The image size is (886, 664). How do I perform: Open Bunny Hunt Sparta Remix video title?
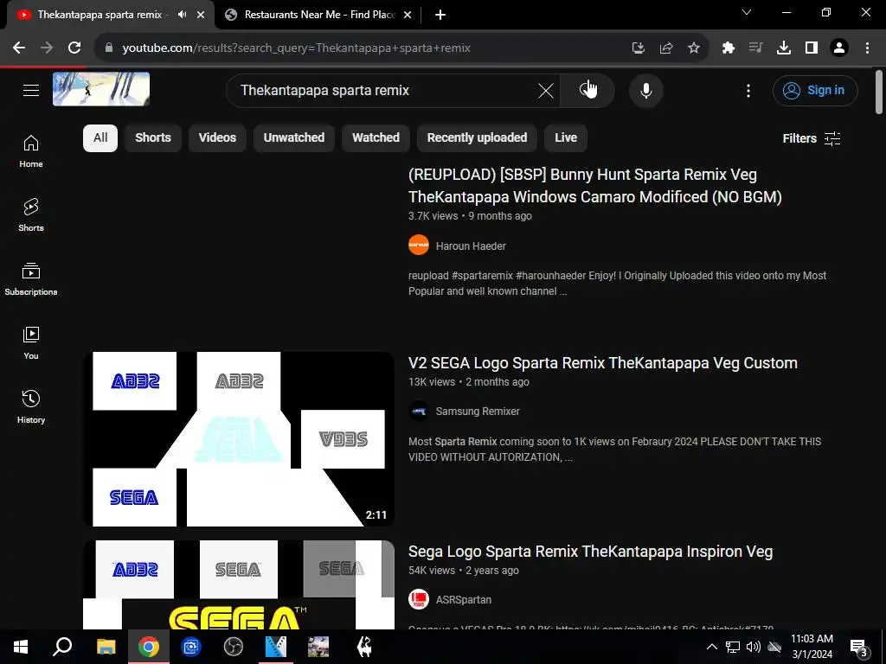[595, 186]
